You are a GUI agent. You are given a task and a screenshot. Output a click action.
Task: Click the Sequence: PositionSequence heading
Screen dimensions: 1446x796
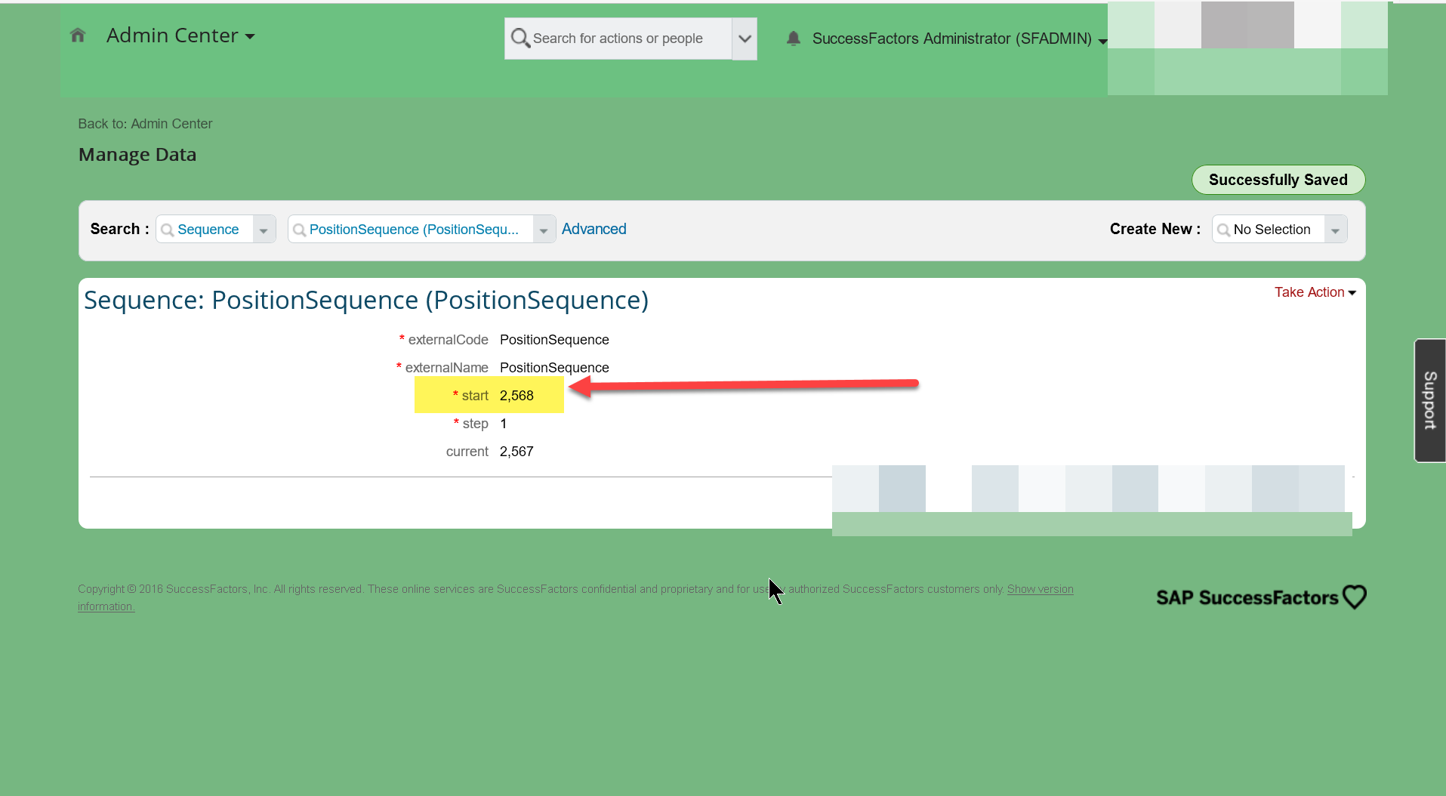[366, 301]
